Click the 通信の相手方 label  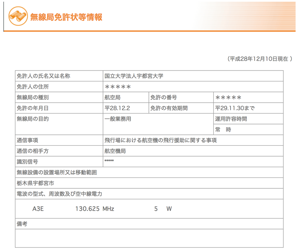[x=32, y=151]
